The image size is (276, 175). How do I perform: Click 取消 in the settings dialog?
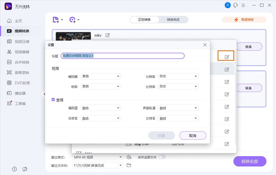click(x=193, y=135)
